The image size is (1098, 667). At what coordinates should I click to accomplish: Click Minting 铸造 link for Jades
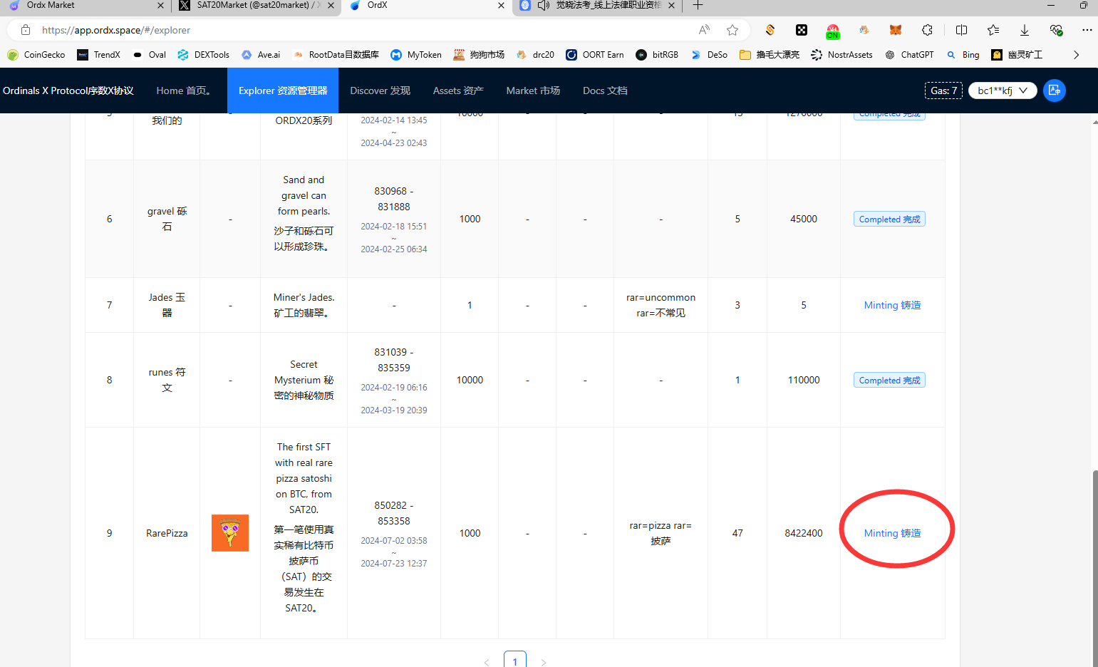pos(892,305)
